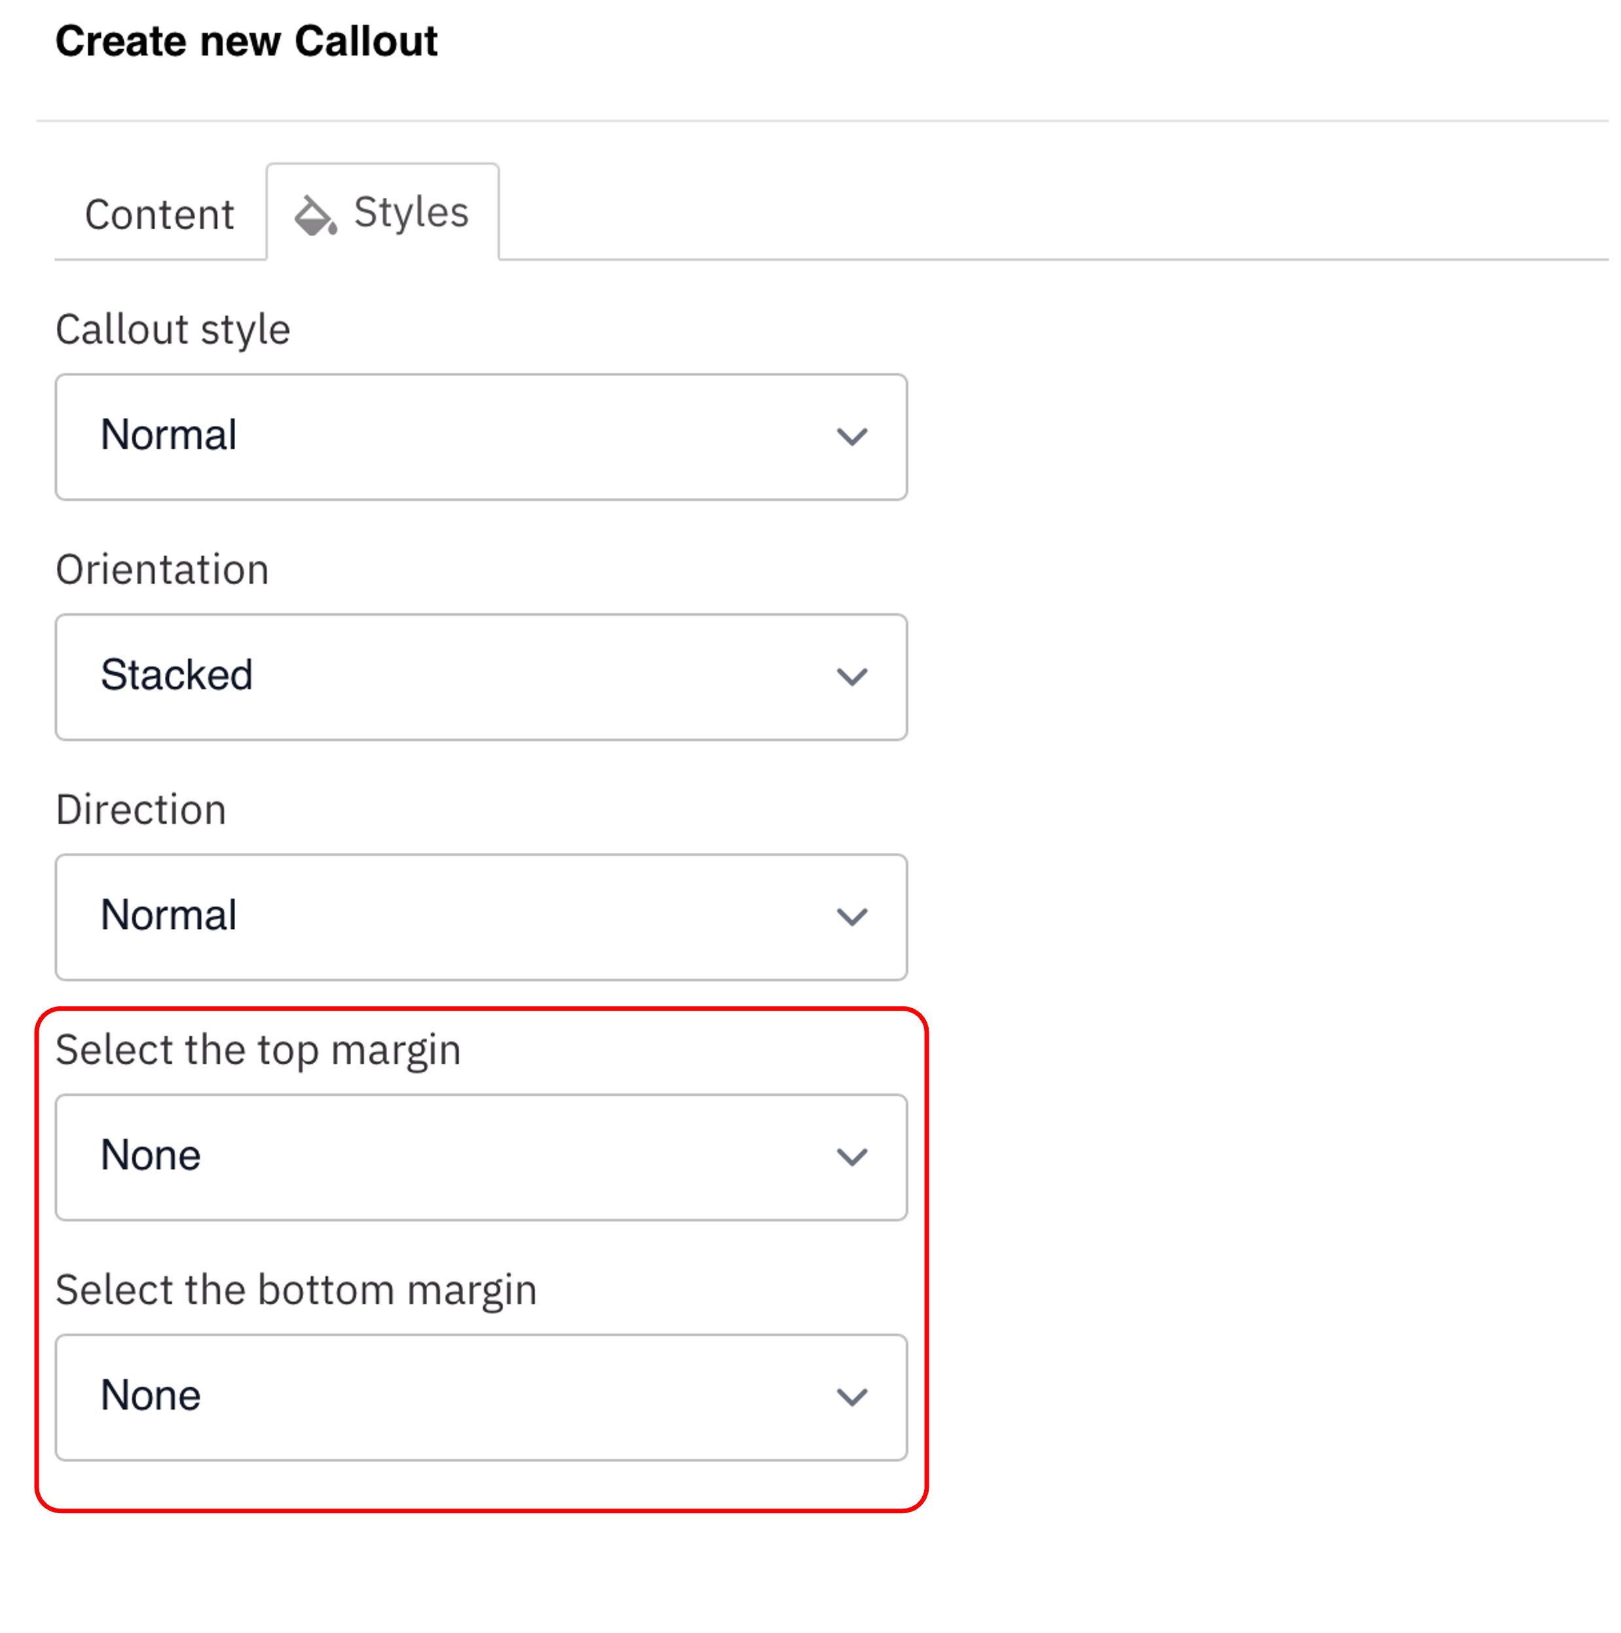Viewport: 1621px width, 1633px height.
Task: Switch to the Content tab
Action: (160, 215)
